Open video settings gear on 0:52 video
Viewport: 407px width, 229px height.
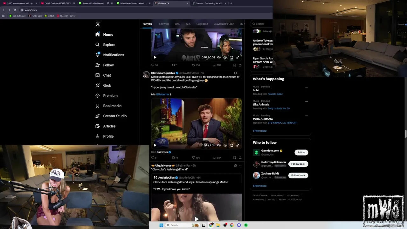[225, 57]
